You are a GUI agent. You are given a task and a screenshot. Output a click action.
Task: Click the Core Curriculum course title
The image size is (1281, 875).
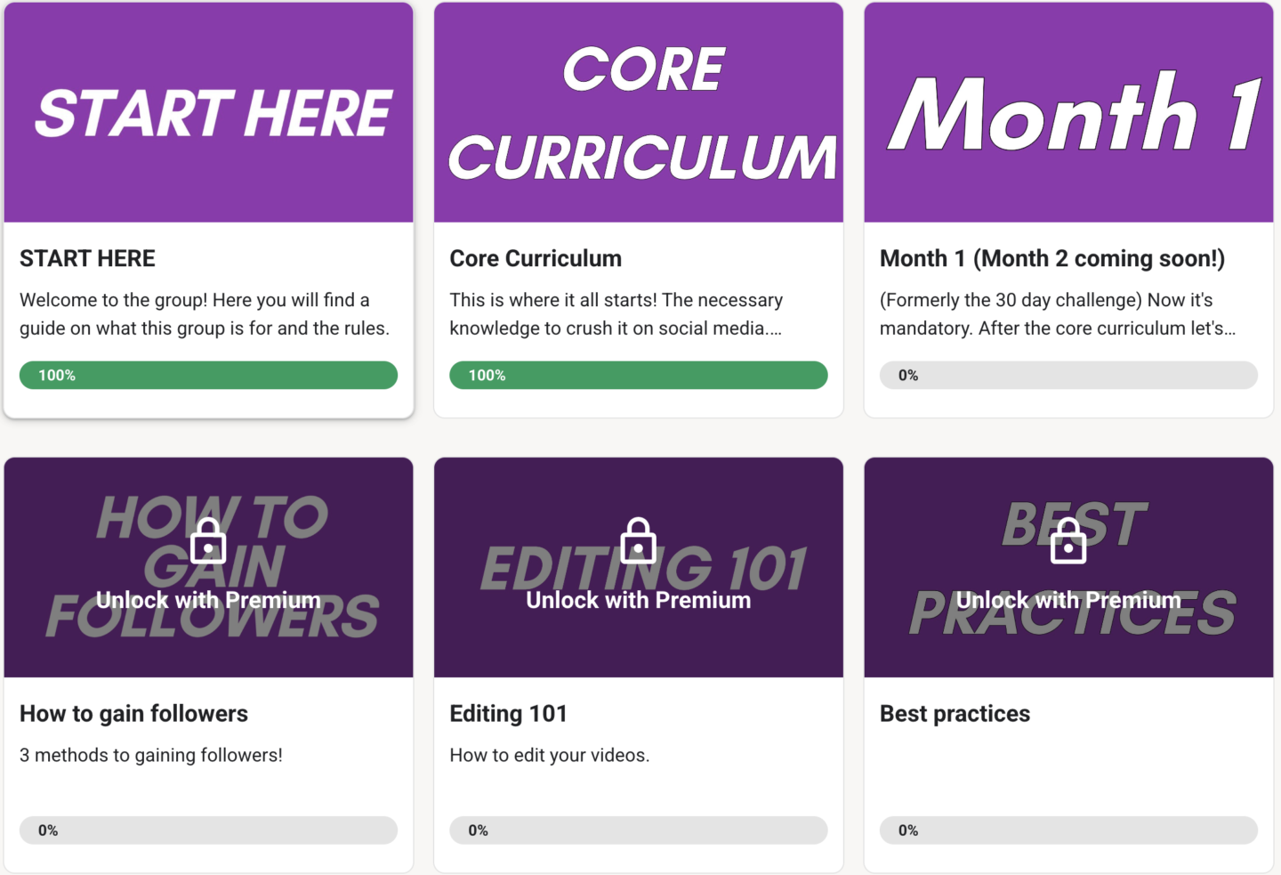pos(536,259)
